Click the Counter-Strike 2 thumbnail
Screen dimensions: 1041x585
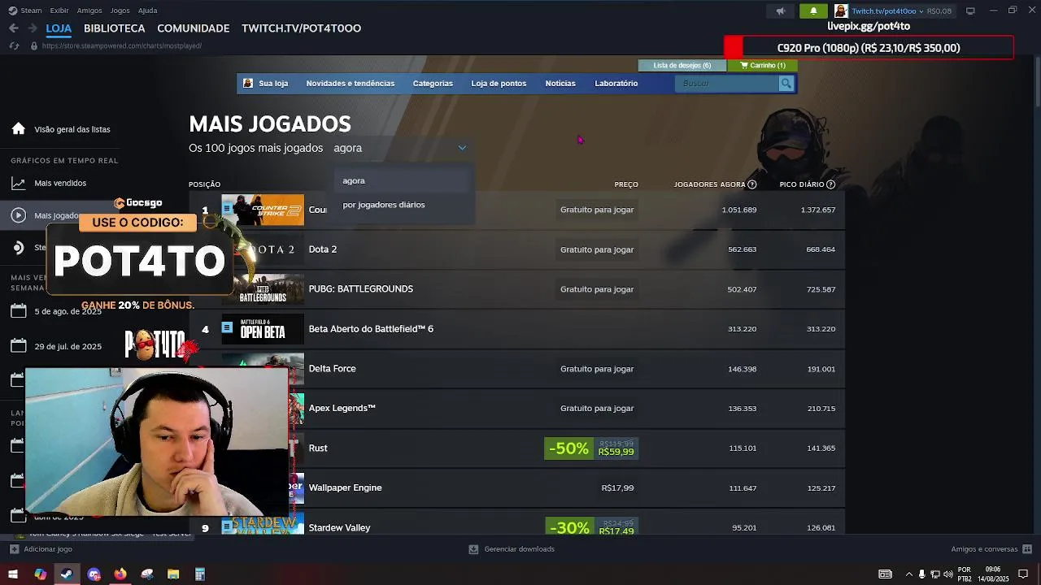[x=263, y=210]
